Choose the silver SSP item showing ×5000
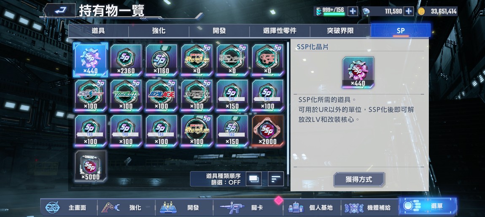This screenshot has width=485, height=217. pyautogui.click(x=91, y=166)
